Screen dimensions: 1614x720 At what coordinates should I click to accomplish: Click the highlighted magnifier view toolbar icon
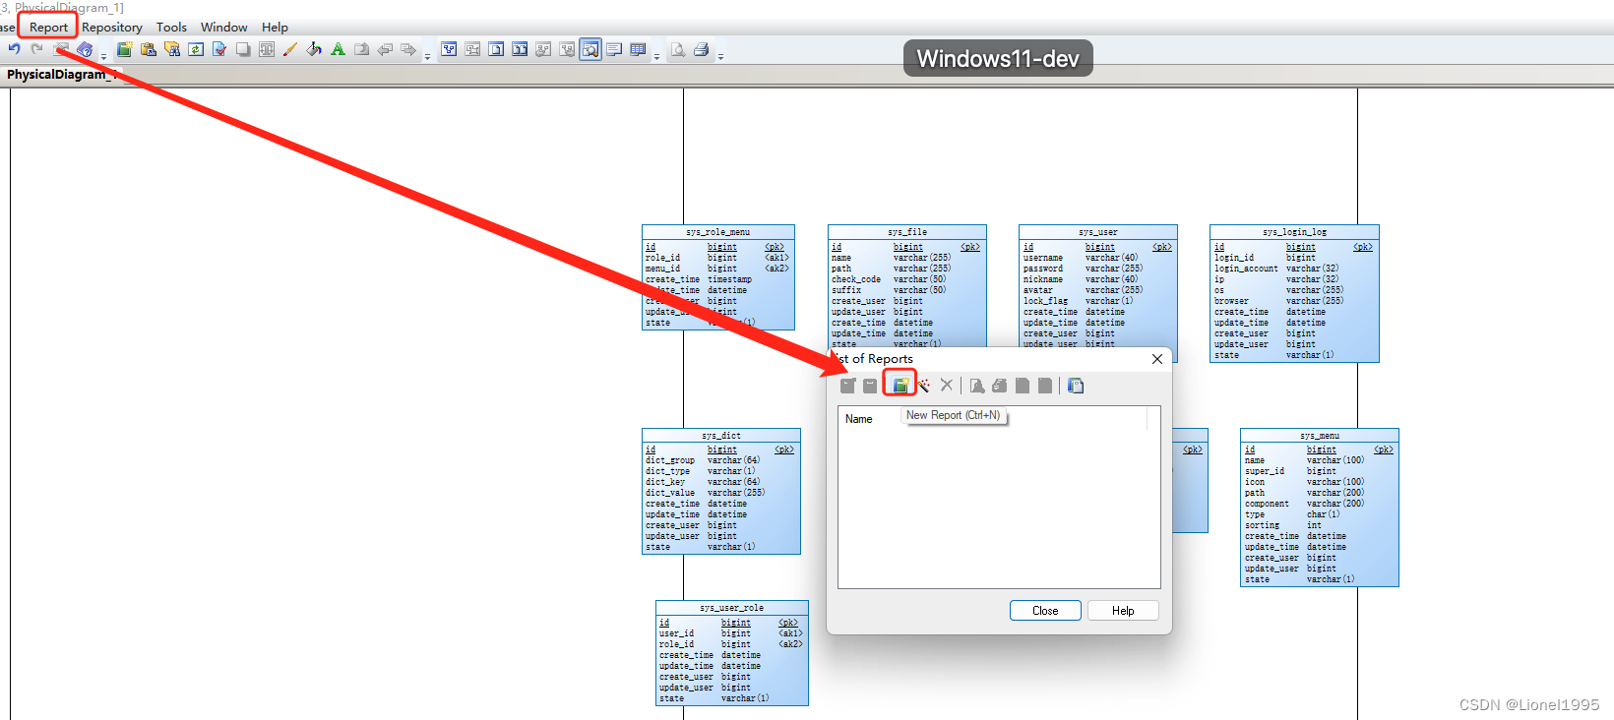590,49
